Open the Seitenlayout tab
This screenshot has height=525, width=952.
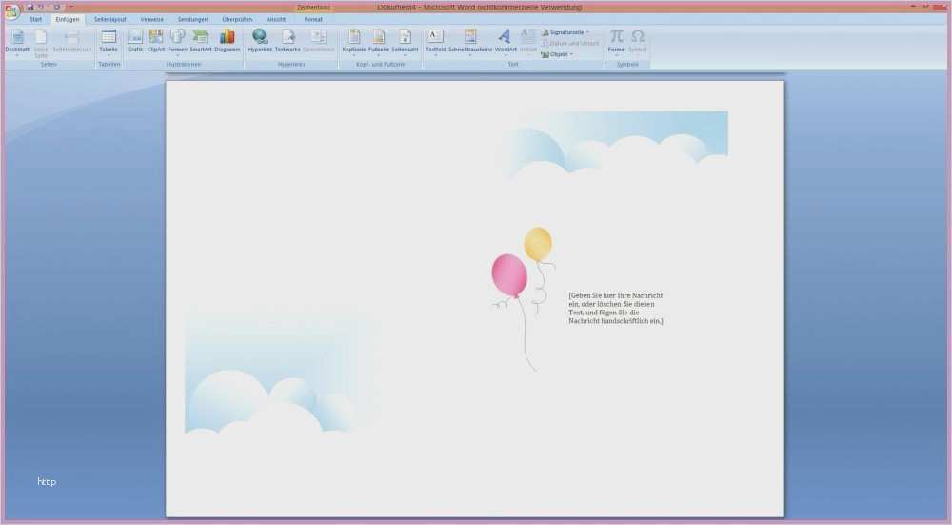(109, 19)
